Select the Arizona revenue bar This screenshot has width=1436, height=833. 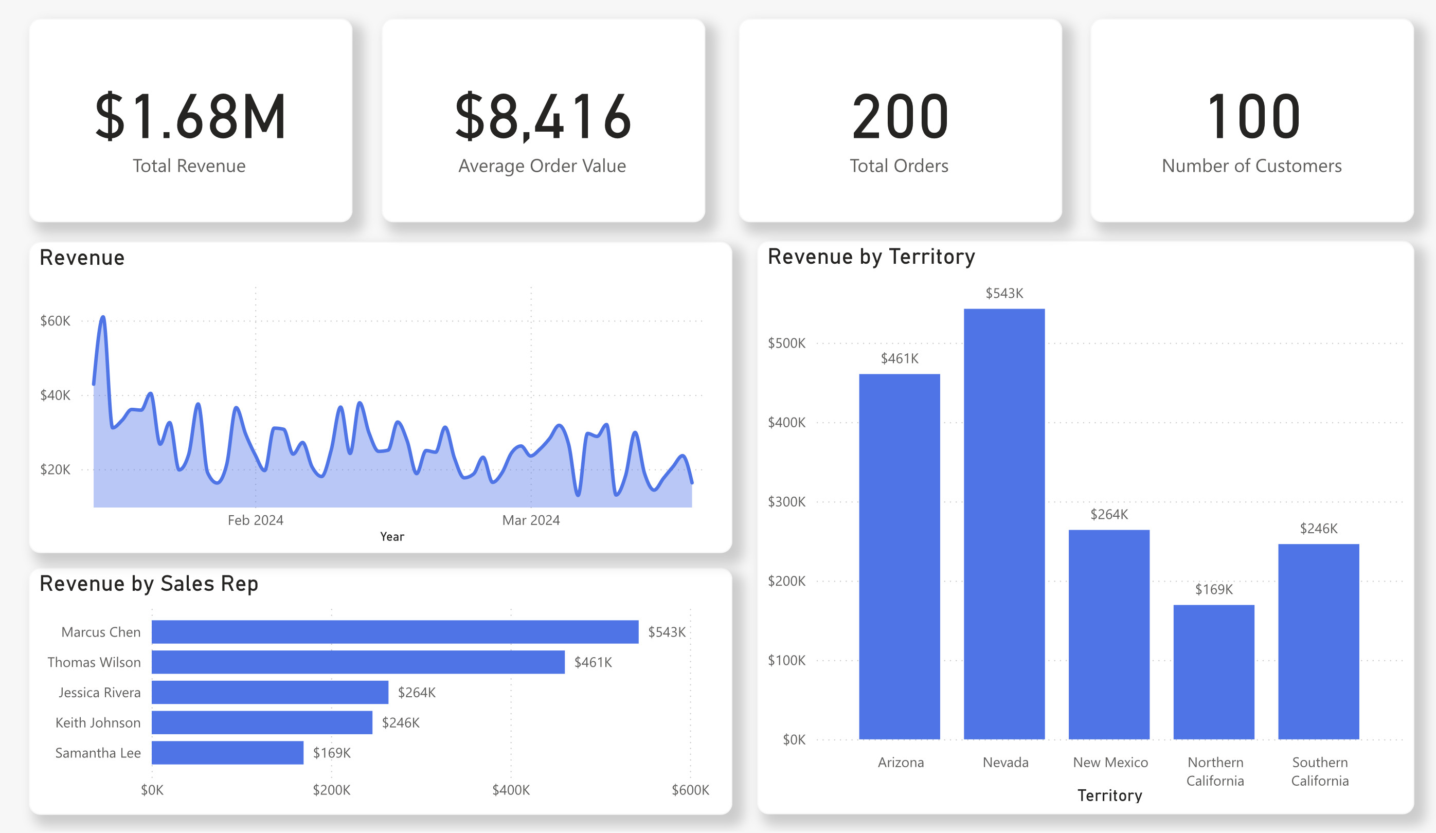[899, 557]
